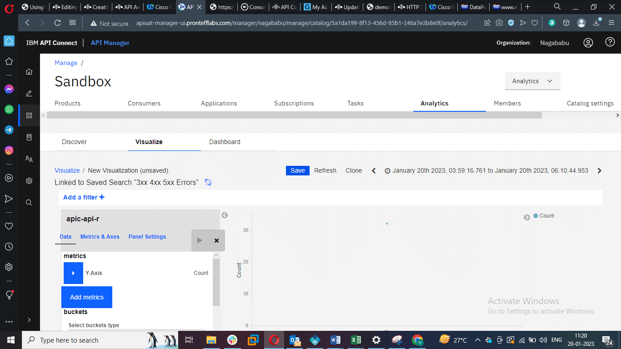Discard changes with the X button
Screen dimensions: 621x349
tap(216, 240)
